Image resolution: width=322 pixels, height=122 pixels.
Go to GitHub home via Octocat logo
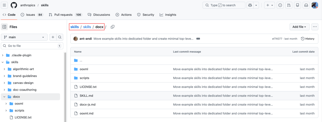(14, 5)
